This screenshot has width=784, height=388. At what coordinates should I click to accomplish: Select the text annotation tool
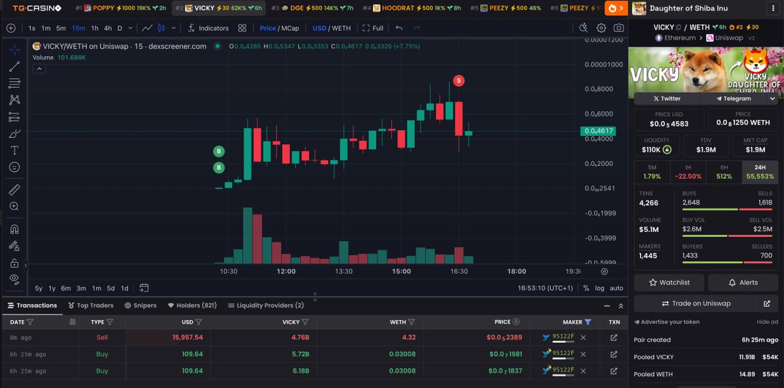(x=14, y=150)
